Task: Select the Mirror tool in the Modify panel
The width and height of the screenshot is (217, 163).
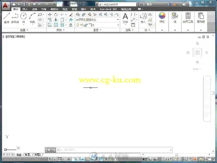Action: 56,20
